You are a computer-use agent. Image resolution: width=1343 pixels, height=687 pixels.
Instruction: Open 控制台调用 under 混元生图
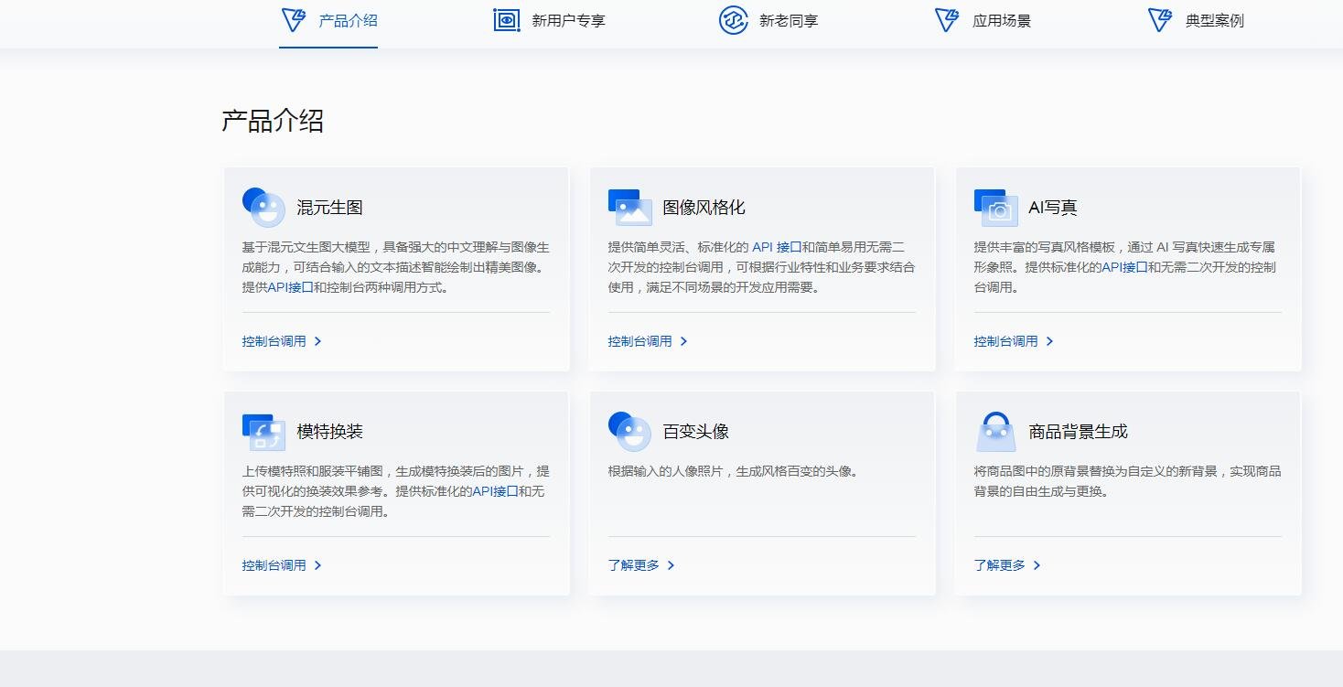[x=274, y=340]
